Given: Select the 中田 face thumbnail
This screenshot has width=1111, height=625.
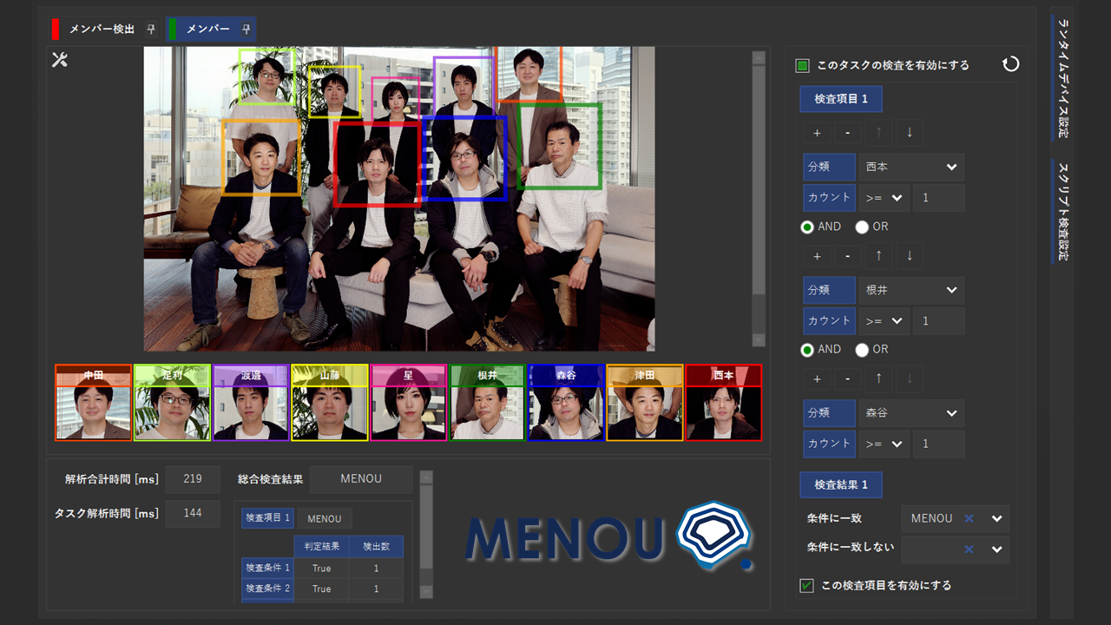Looking at the screenshot, I should click(93, 403).
